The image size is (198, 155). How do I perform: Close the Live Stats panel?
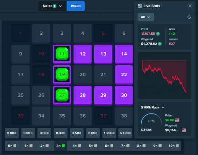coord(190,6)
